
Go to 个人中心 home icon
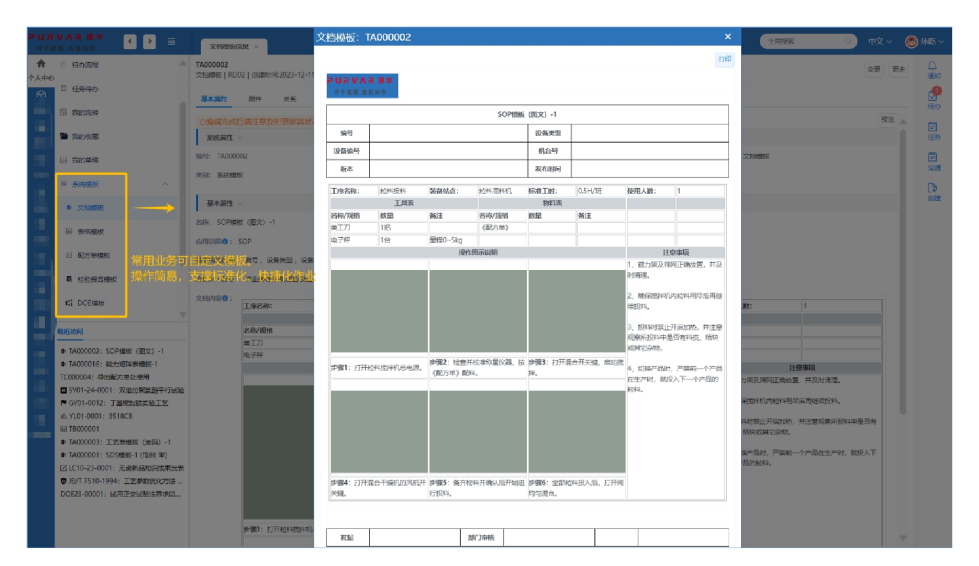click(x=41, y=64)
